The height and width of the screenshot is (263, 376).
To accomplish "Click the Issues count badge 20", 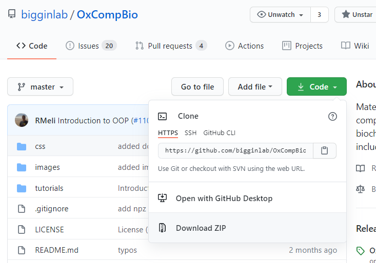I will pyautogui.click(x=109, y=46).
